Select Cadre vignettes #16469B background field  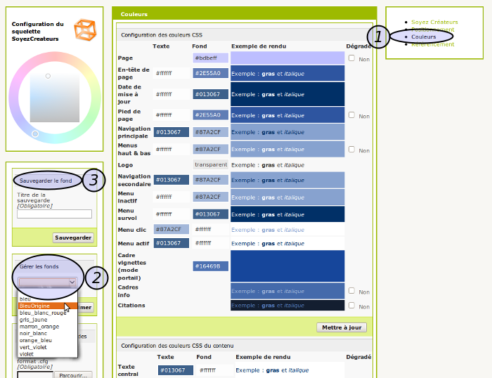[x=210, y=266]
